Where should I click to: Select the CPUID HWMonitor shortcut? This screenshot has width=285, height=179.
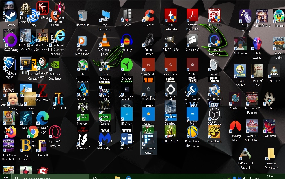(170, 16)
